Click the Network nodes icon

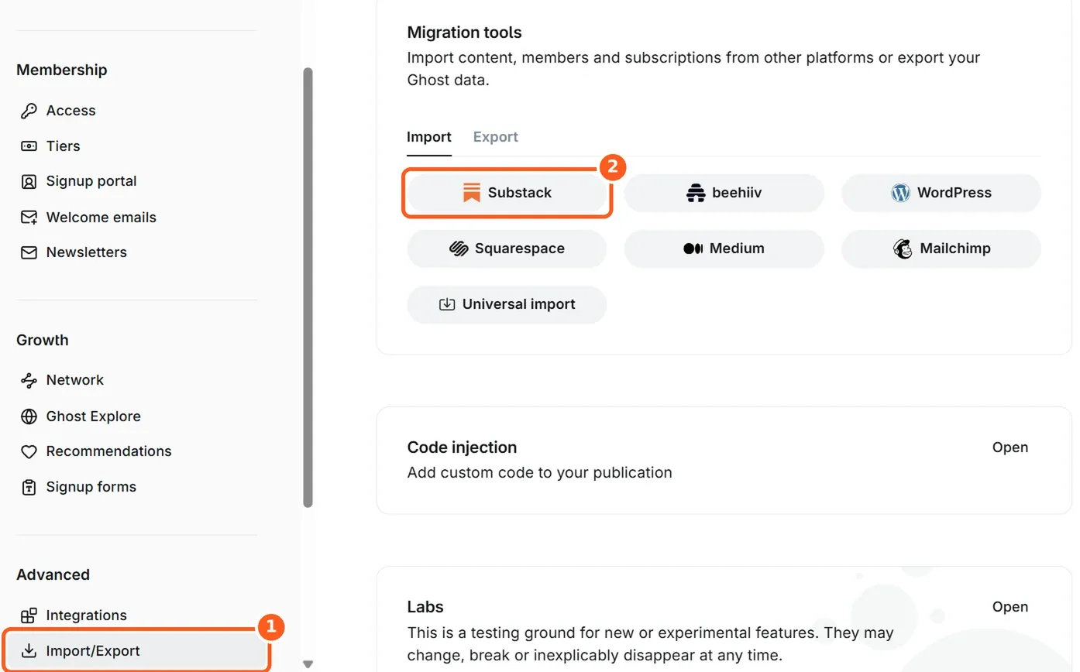pos(29,380)
